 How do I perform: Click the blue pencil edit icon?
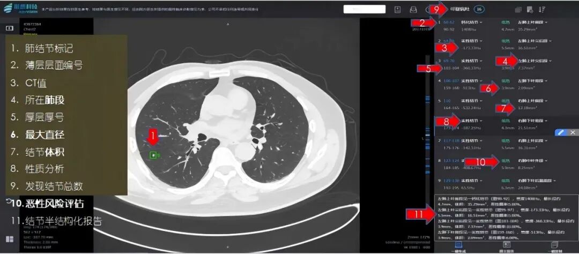coord(561,132)
